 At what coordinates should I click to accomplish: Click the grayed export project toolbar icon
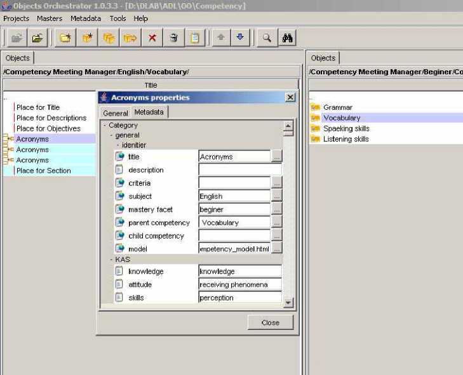pos(17,38)
